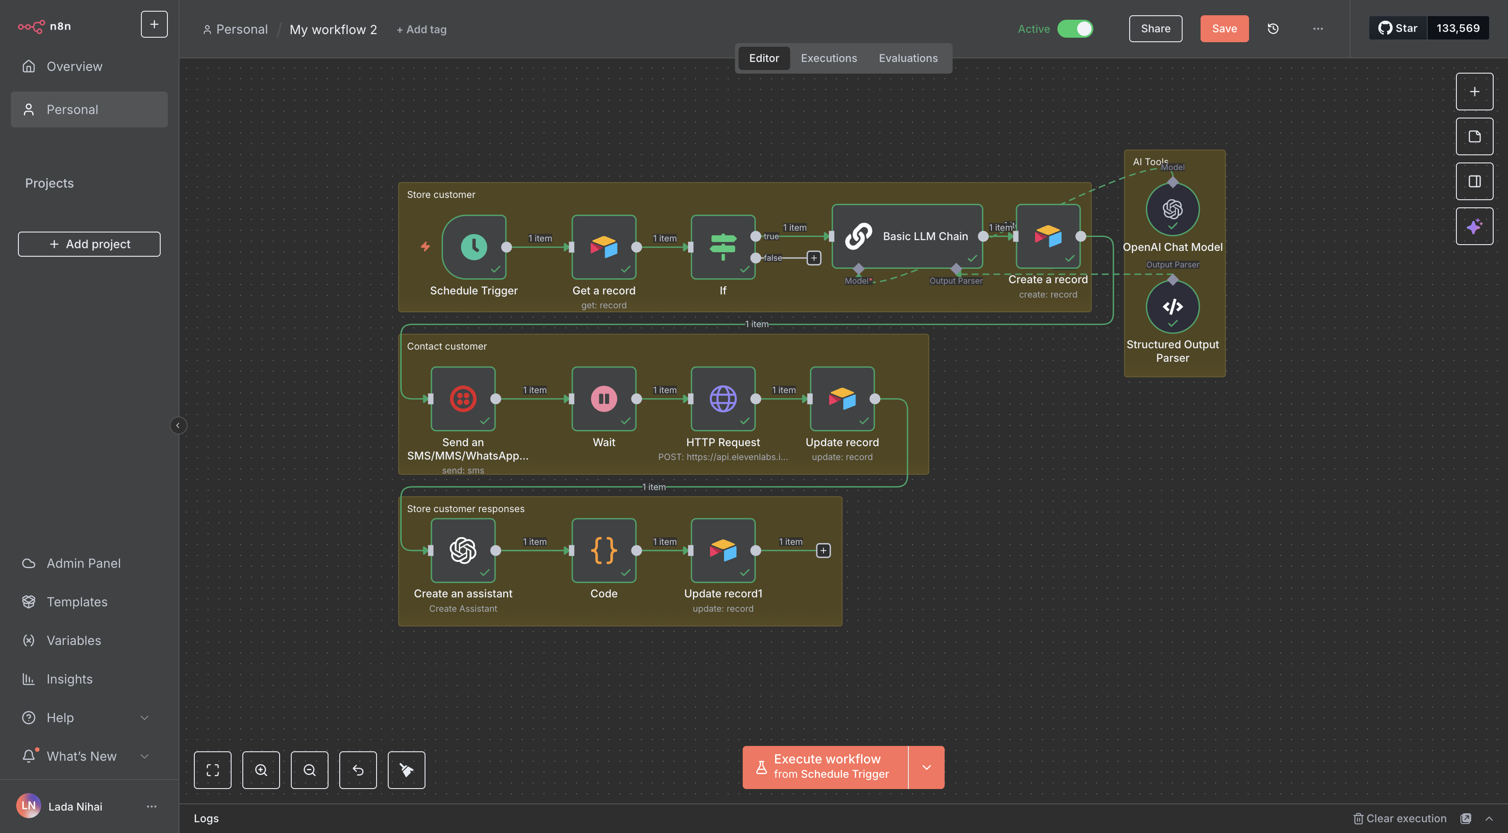Toggle the focus side panel
The image size is (1508, 833).
pyautogui.click(x=1475, y=181)
